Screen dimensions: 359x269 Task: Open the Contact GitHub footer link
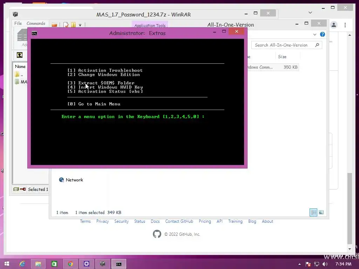click(x=179, y=221)
